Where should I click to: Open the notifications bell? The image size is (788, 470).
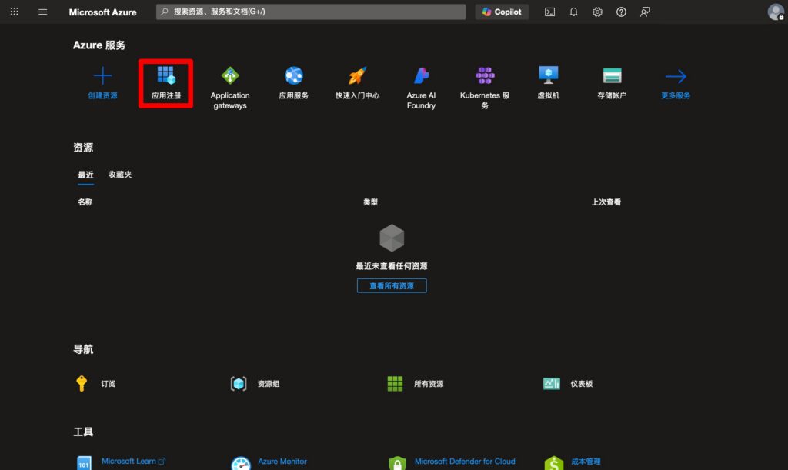573,12
